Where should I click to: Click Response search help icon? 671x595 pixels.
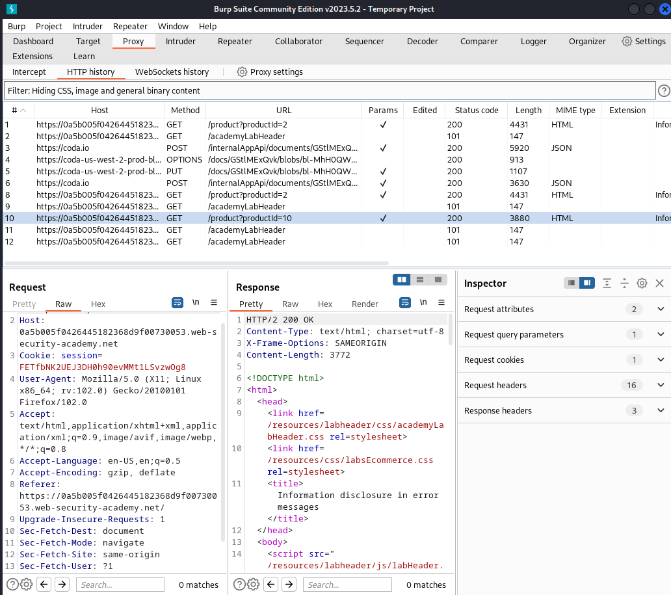pos(240,585)
